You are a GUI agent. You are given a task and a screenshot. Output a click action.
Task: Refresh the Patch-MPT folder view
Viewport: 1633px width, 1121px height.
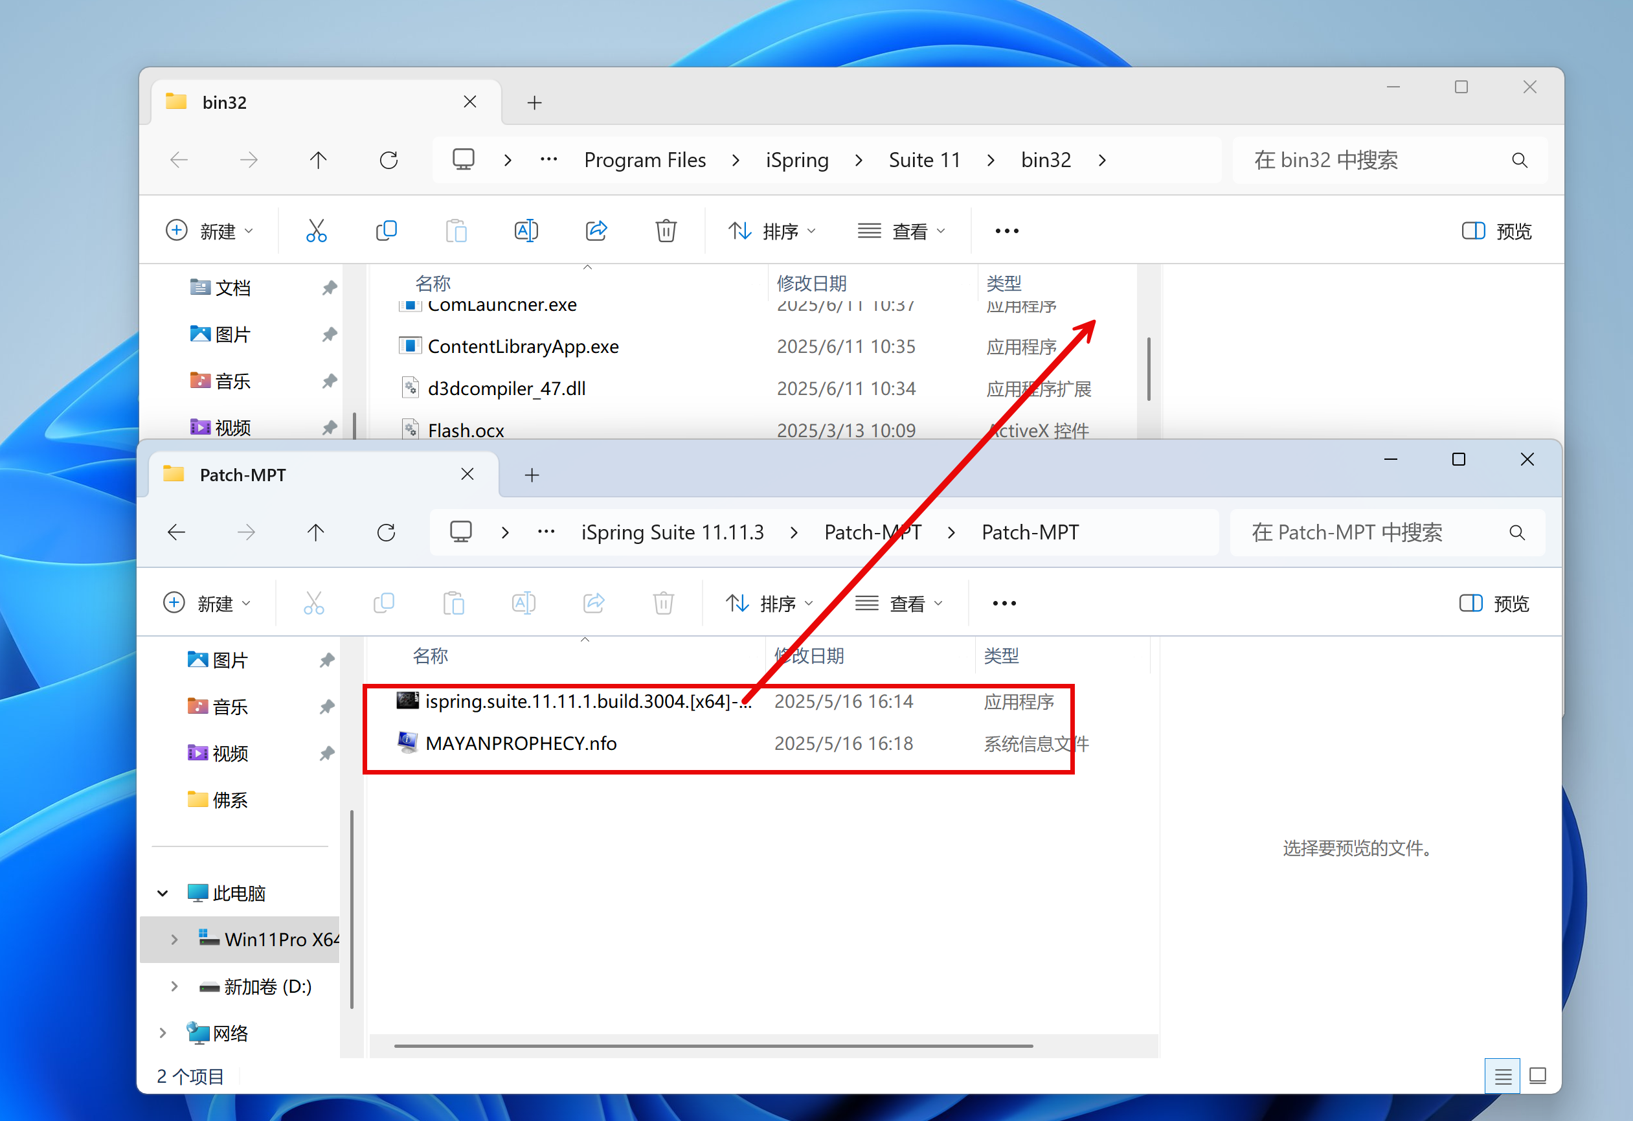pyautogui.click(x=386, y=533)
